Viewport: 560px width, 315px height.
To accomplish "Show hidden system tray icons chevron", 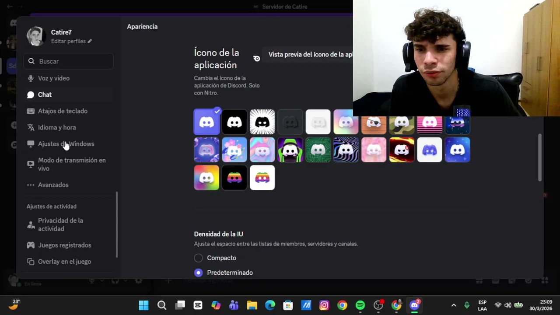I will [454, 305].
